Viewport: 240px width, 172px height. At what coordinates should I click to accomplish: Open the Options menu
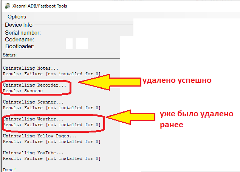point(17,17)
